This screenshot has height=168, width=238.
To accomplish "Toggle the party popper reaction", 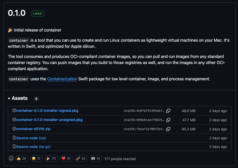I will coord(51,158).
